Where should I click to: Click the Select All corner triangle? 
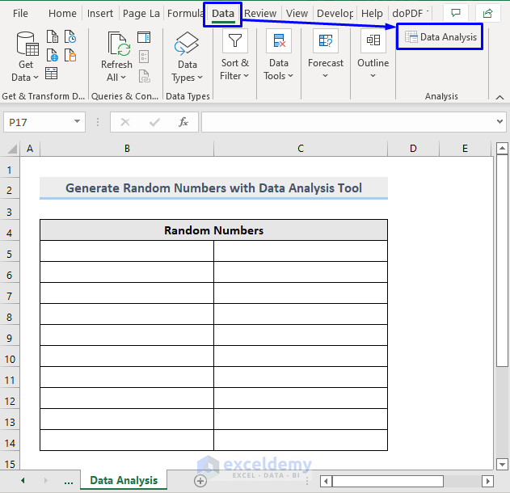(x=11, y=149)
